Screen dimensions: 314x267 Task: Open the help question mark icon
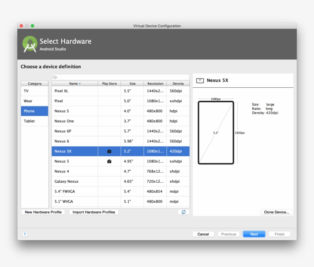click(25, 234)
